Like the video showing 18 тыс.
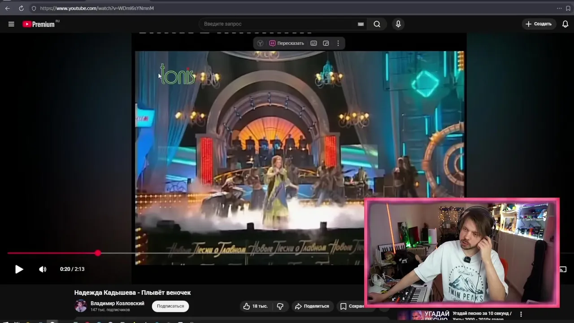 point(255,306)
